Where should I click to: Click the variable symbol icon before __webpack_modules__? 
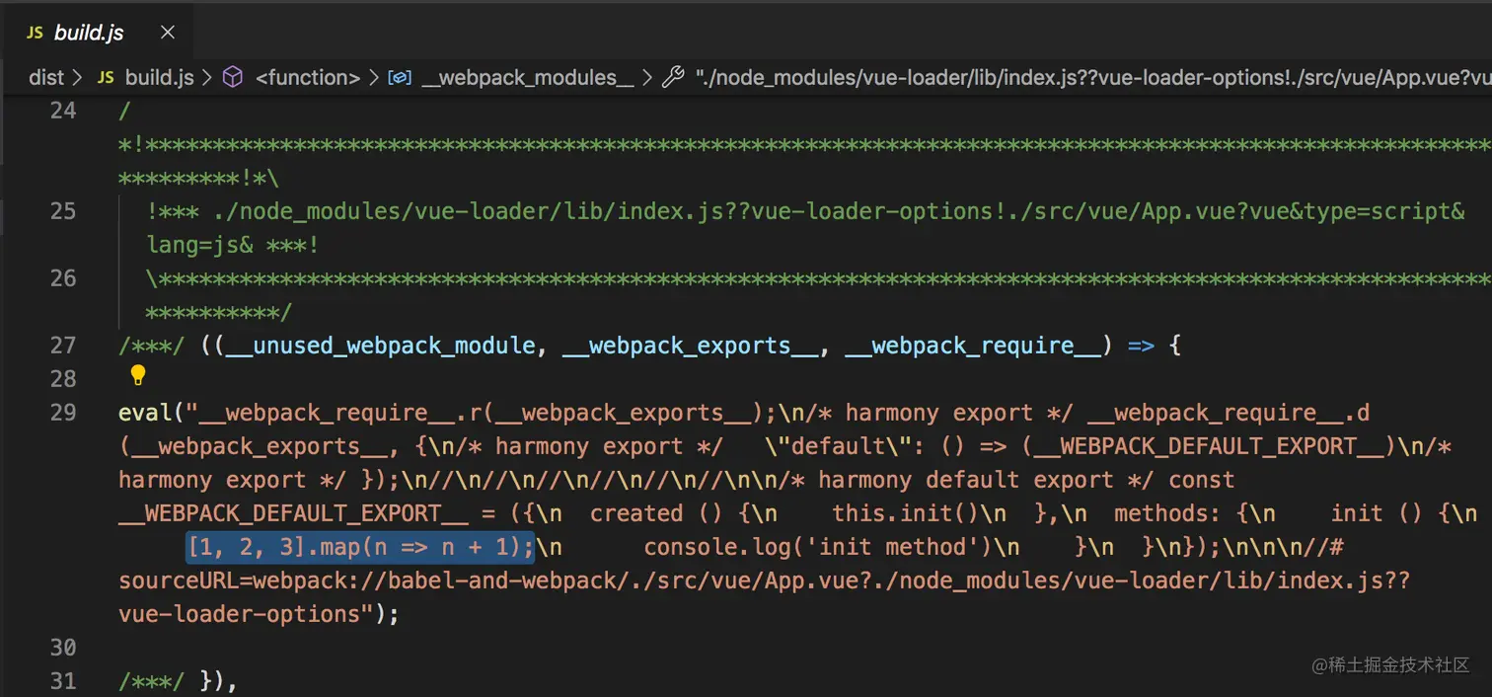400,77
